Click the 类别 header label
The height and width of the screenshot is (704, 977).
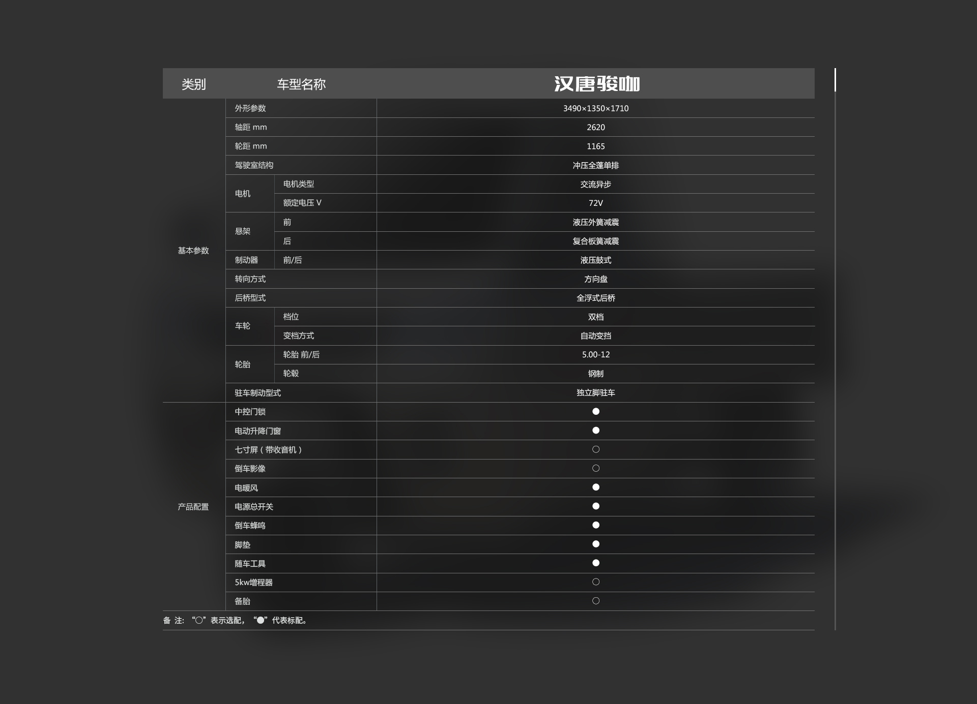(x=194, y=84)
